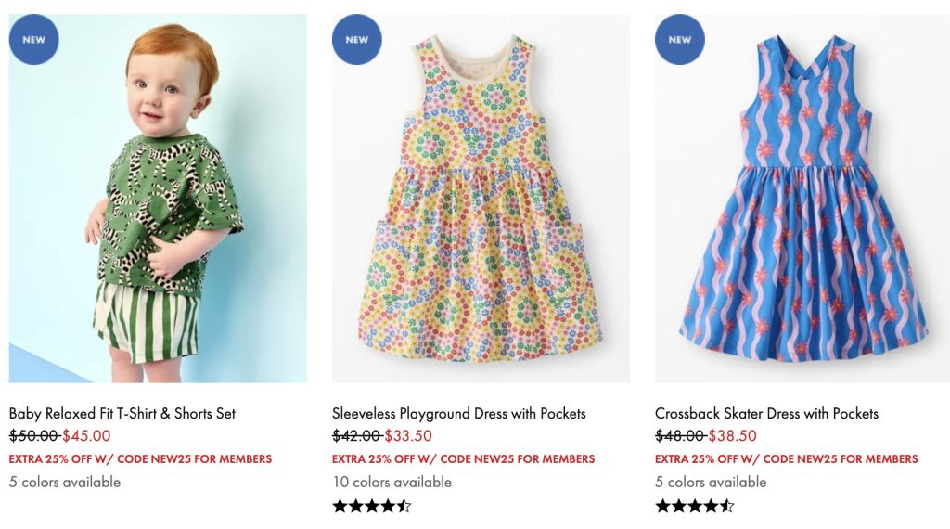Click the $38.50 sale price
Viewport: 950px width, 529px height.
pos(732,435)
